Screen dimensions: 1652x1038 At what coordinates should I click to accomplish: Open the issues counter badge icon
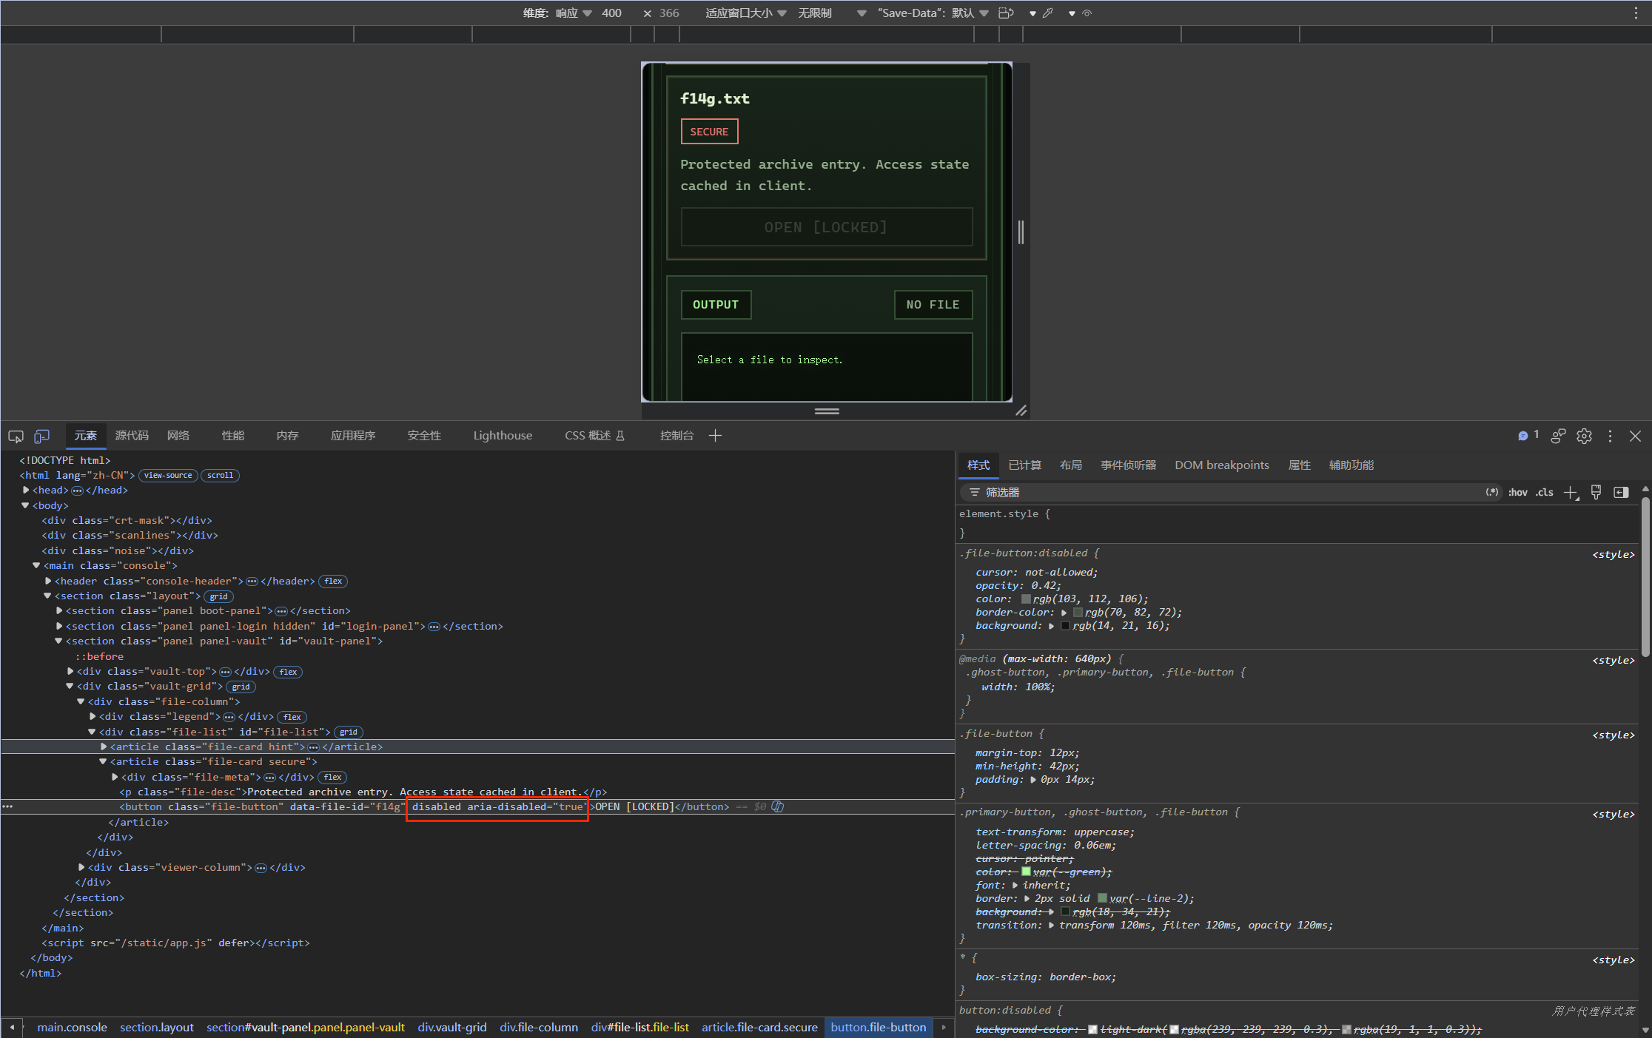point(1528,436)
